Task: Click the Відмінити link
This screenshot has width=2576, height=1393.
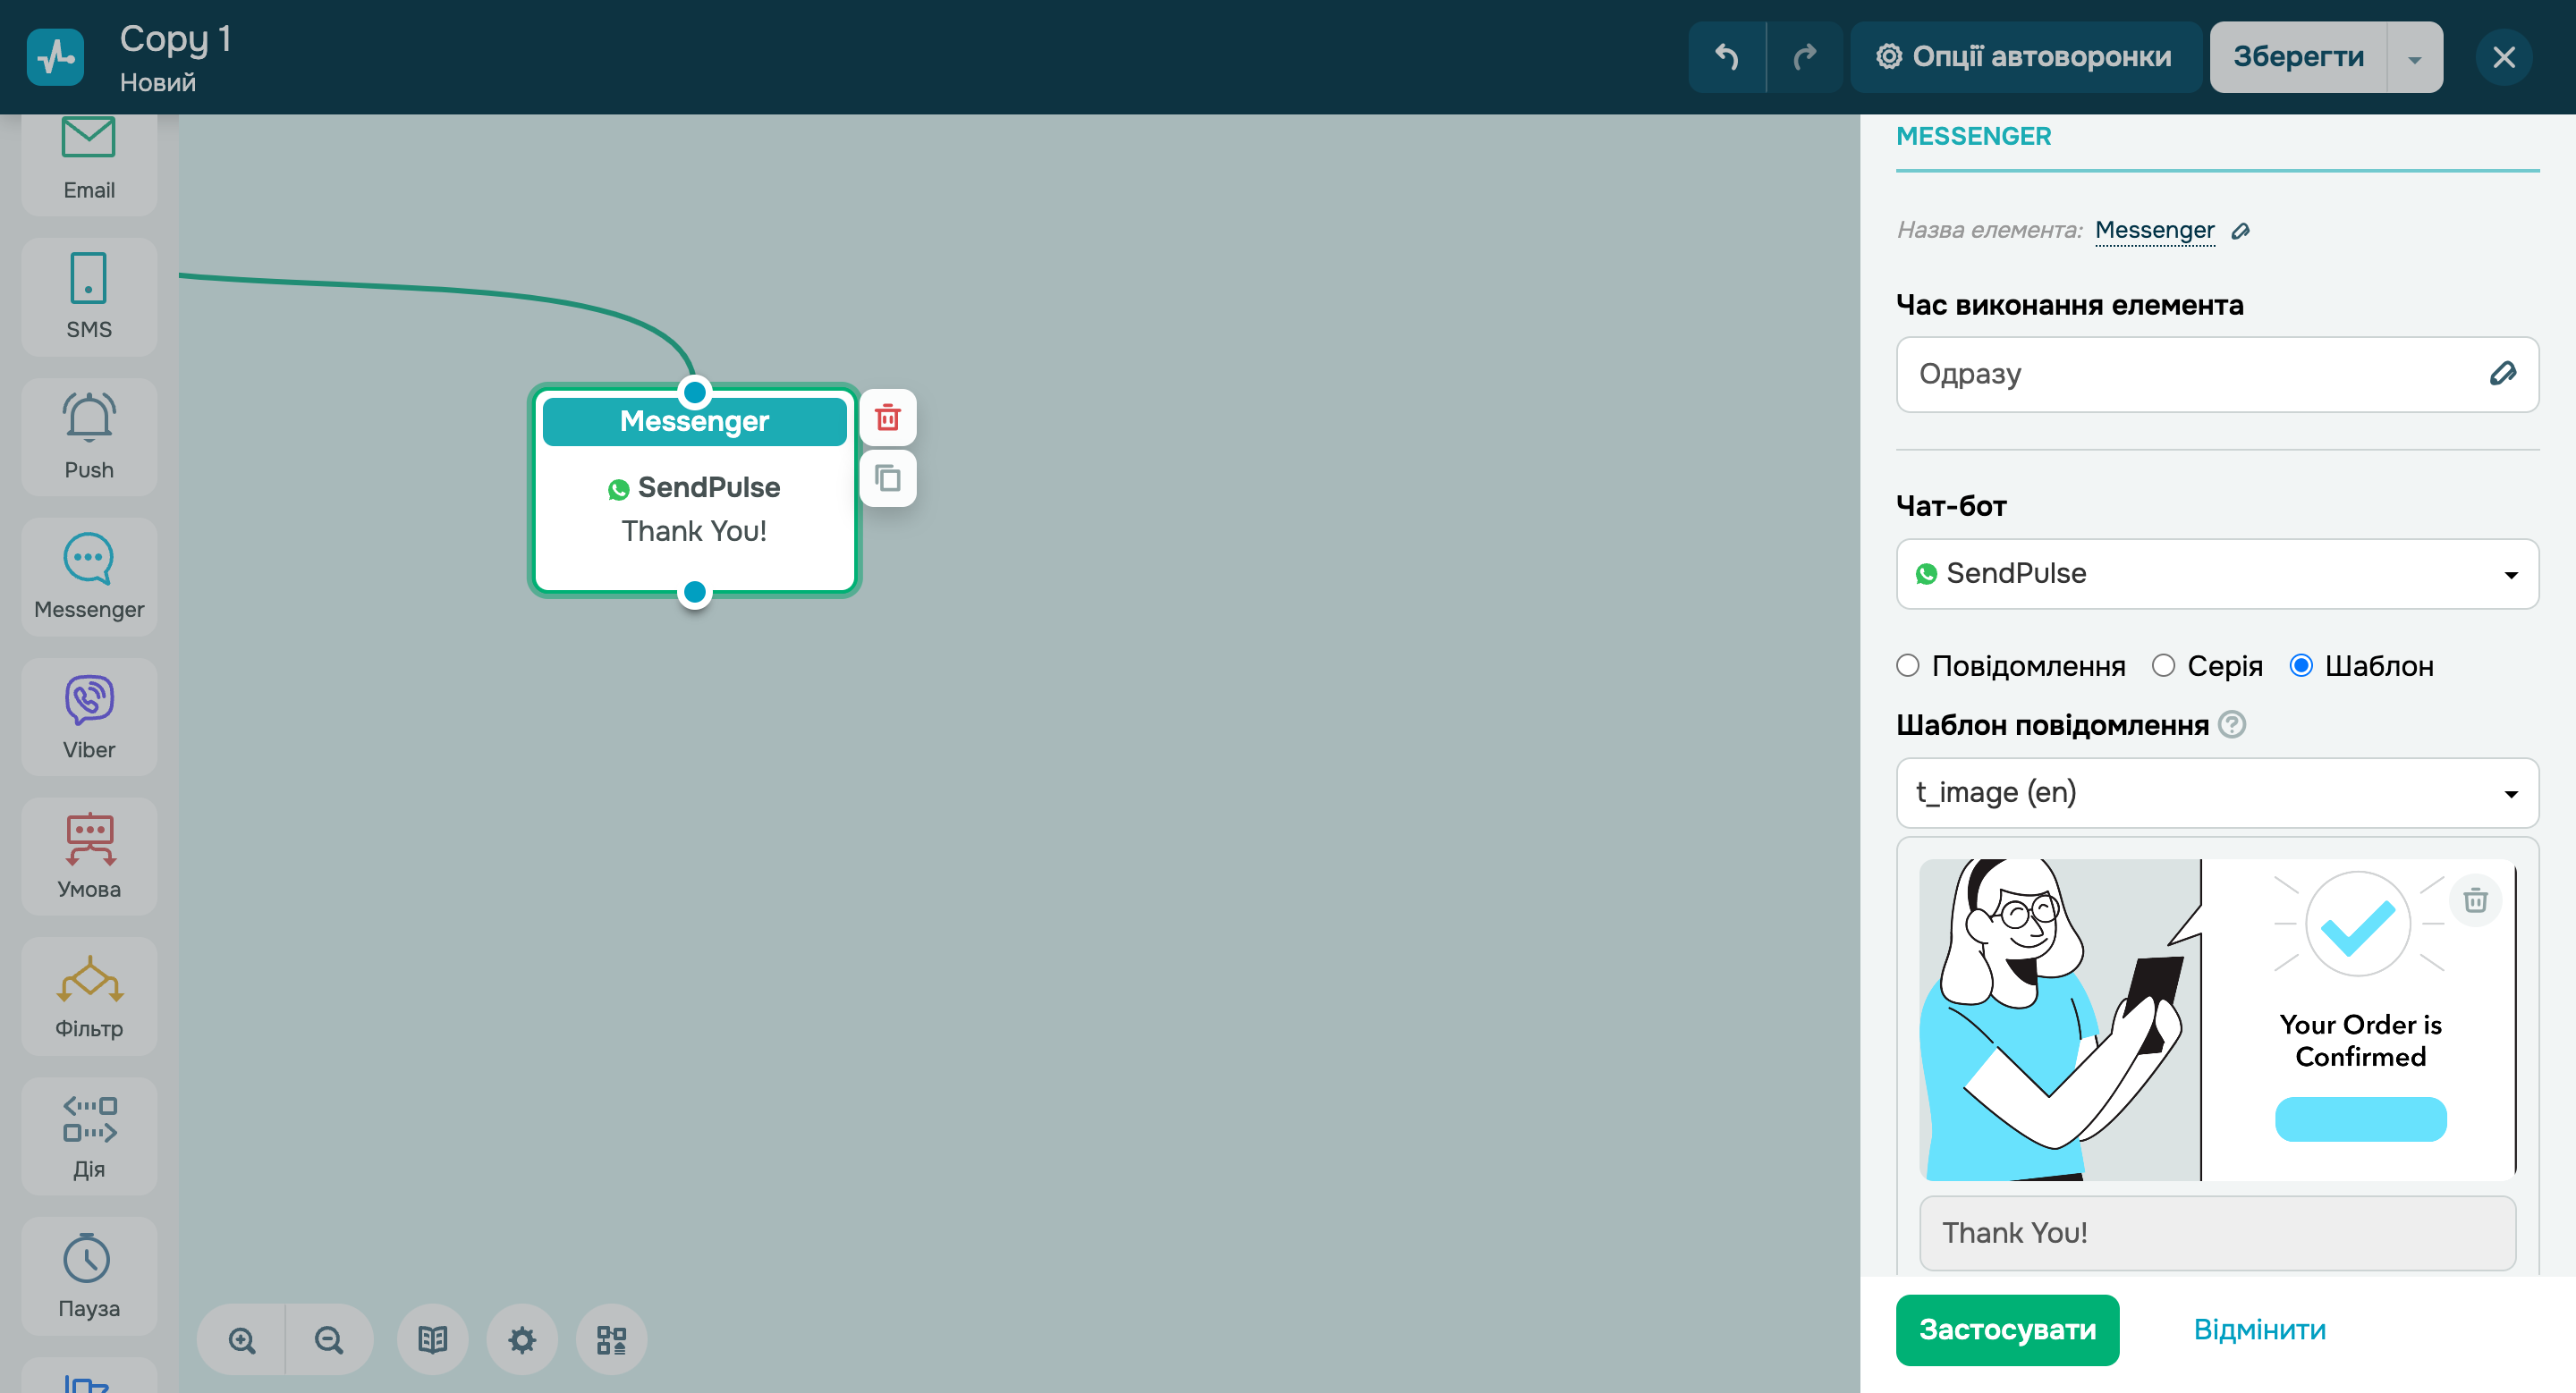Action: pos(2259,1330)
